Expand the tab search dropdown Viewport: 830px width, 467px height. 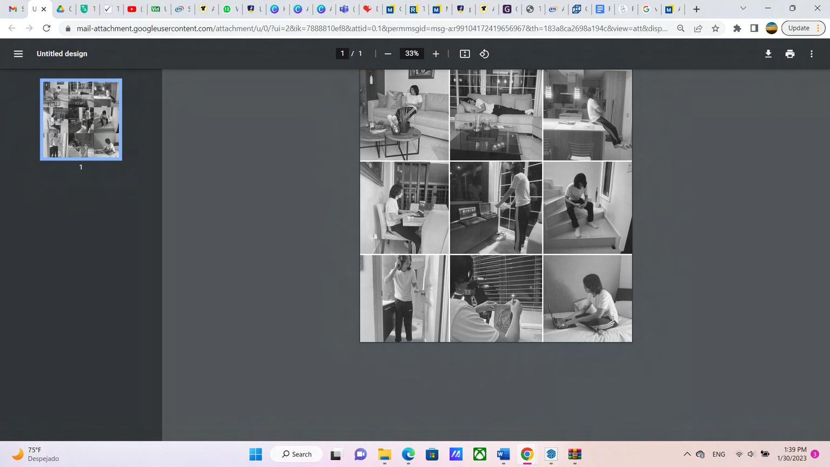tap(743, 9)
